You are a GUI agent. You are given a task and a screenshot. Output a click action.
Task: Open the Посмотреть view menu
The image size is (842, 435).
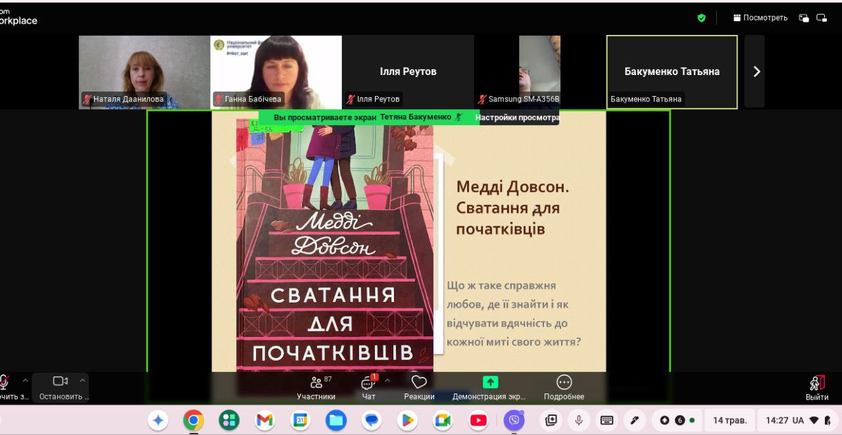point(760,18)
